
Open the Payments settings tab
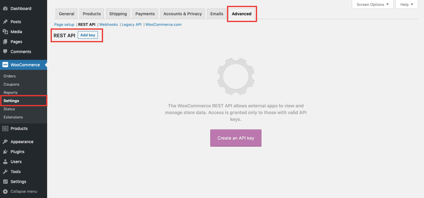point(145,13)
